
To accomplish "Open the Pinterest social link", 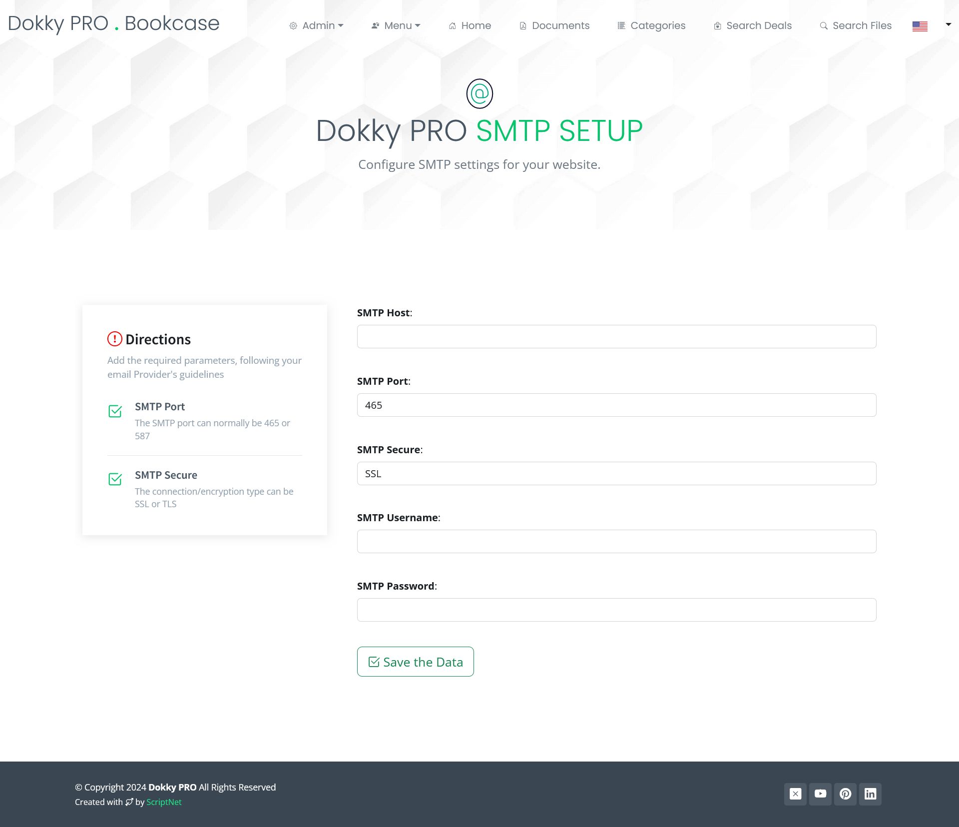I will pyautogui.click(x=845, y=794).
